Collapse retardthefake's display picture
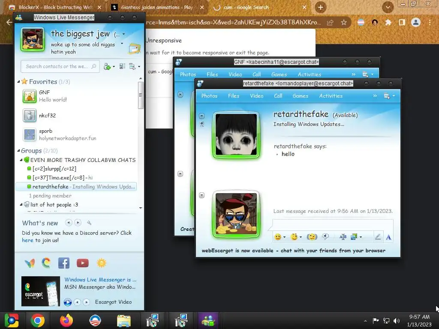 [x=201, y=116]
